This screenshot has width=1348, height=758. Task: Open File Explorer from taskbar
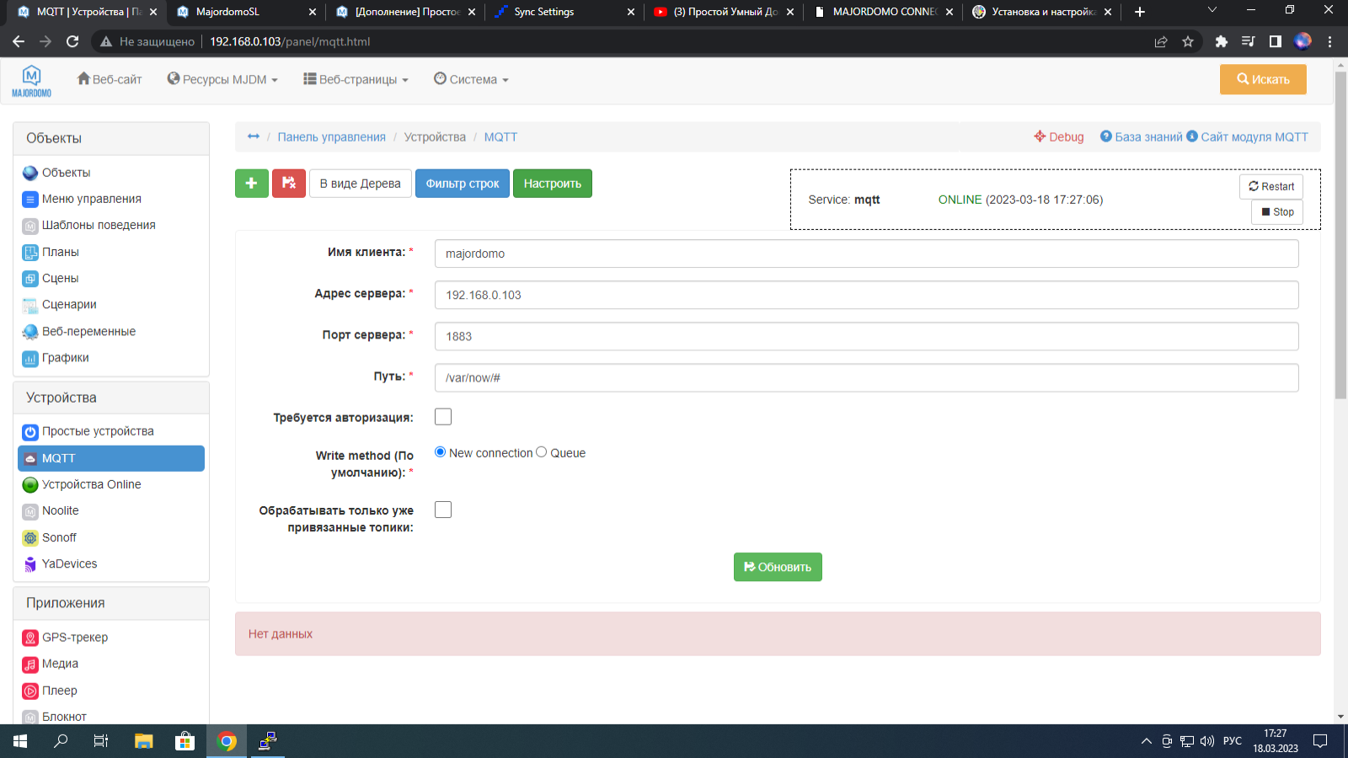coord(144,741)
